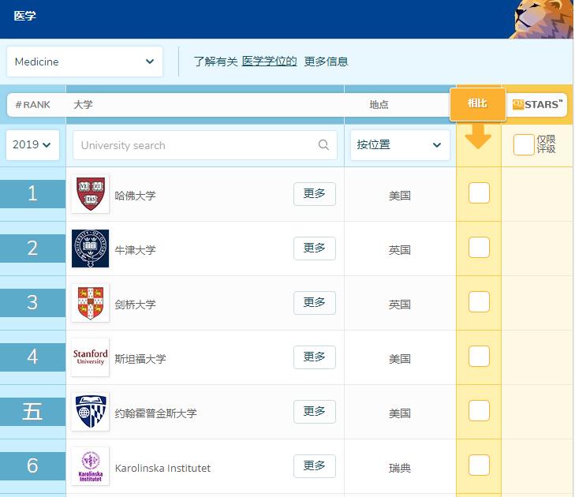Click the Karolinska Institutet logo
The height and width of the screenshot is (497, 575).
(90, 466)
